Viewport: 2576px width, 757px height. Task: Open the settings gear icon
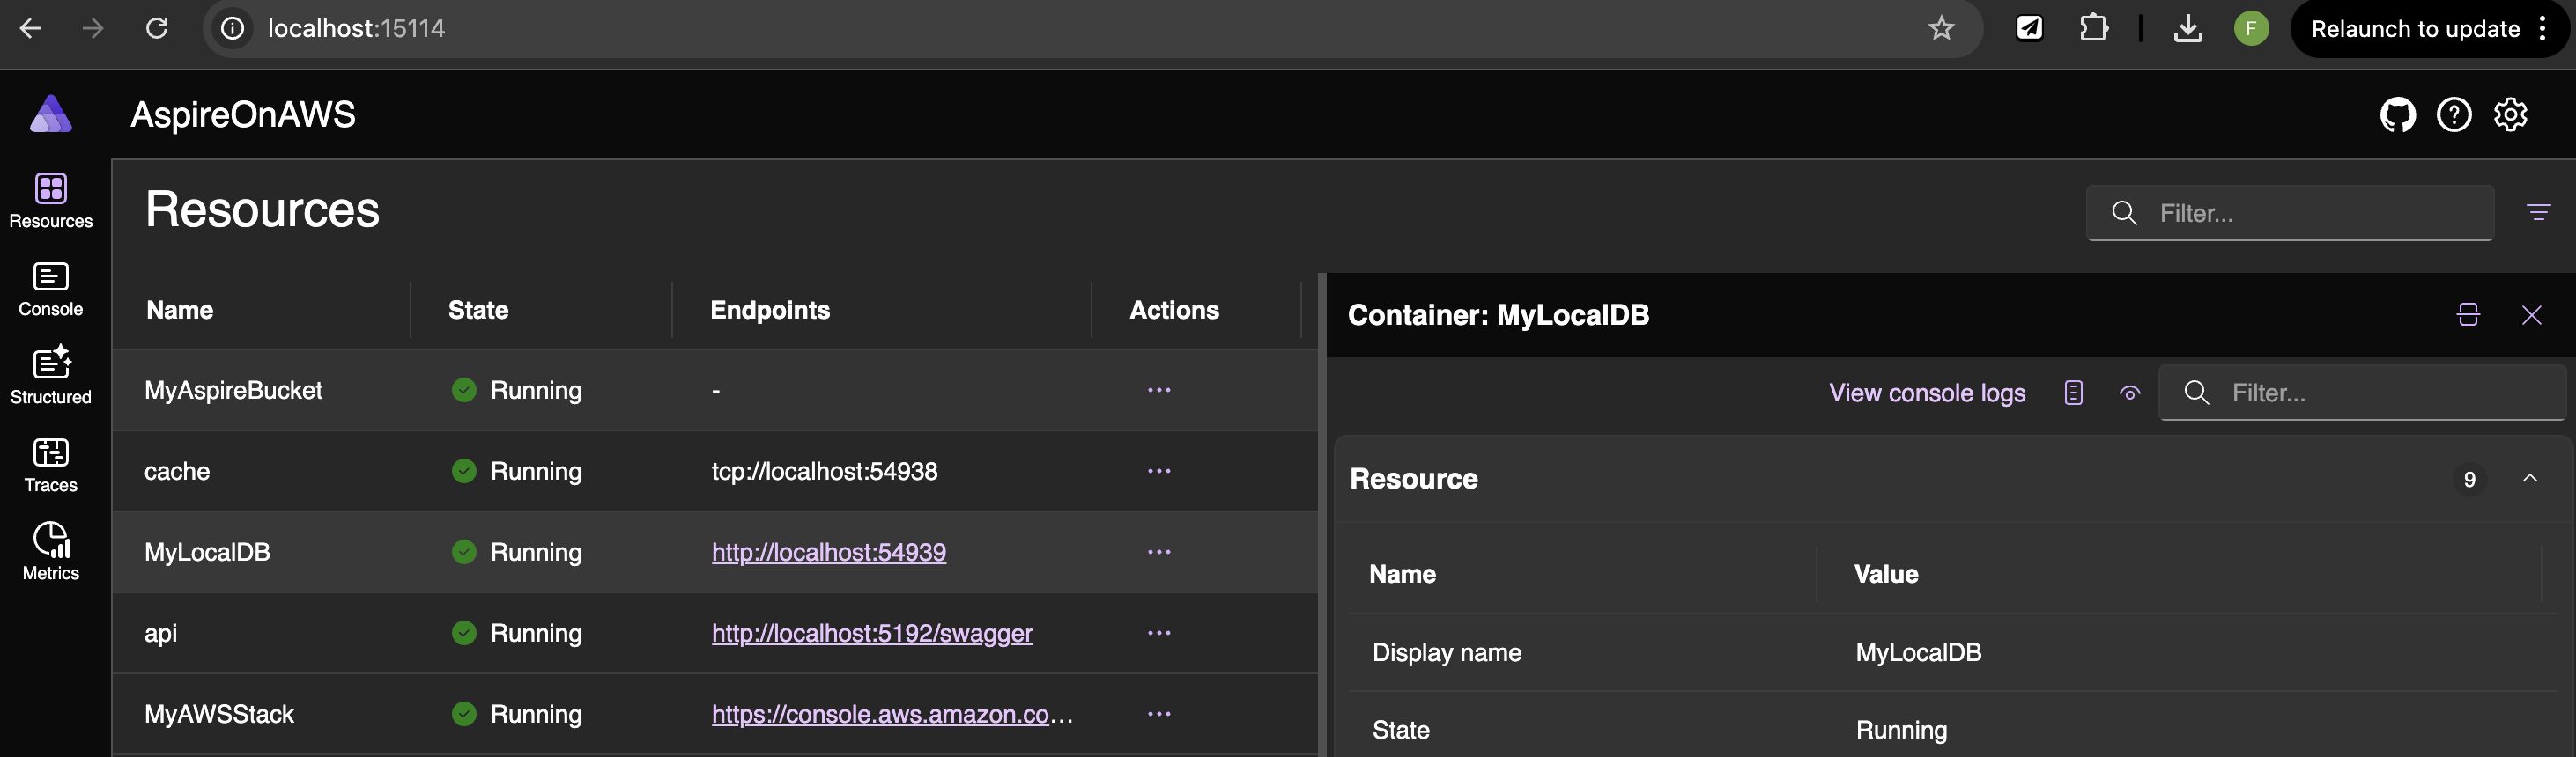2510,114
